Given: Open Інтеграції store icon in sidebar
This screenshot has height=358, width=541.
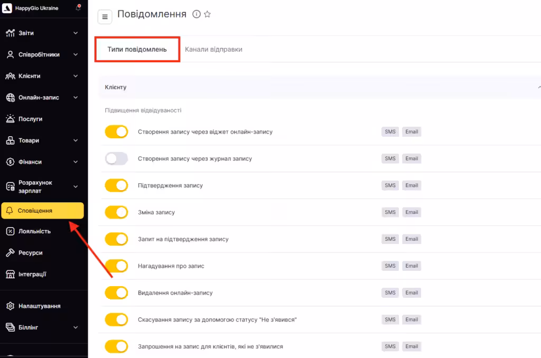Looking at the screenshot, I should click(x=10, y=274).
